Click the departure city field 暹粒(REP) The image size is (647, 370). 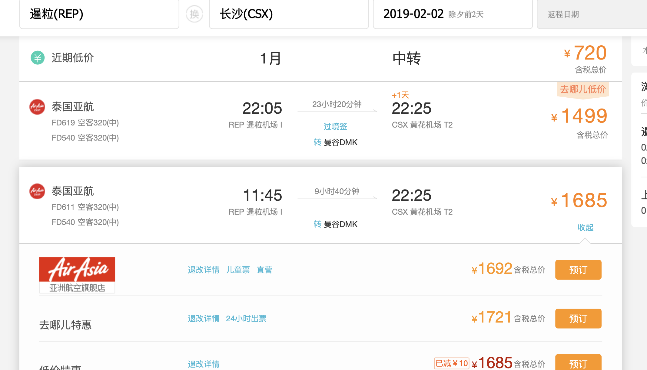[99, 14]
